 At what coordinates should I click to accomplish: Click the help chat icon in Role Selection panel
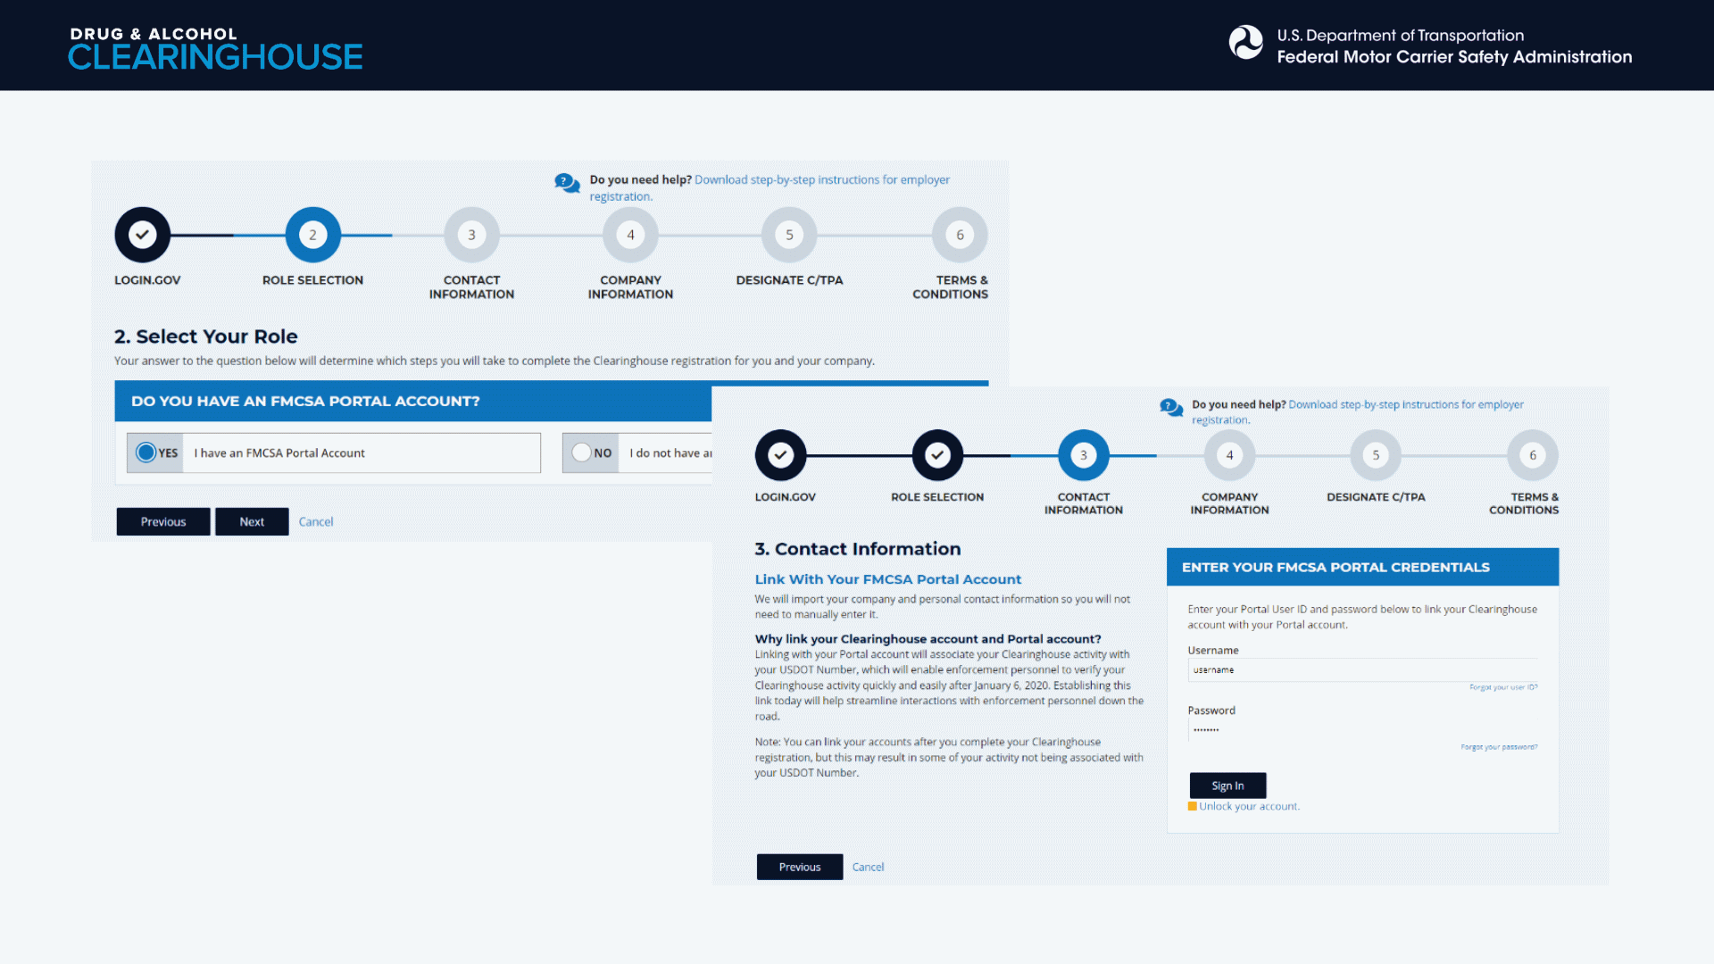coord(567,183)
